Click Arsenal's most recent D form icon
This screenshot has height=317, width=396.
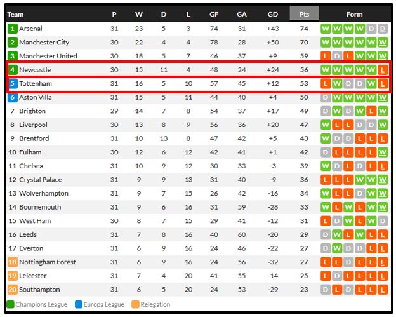pos(383,29)
